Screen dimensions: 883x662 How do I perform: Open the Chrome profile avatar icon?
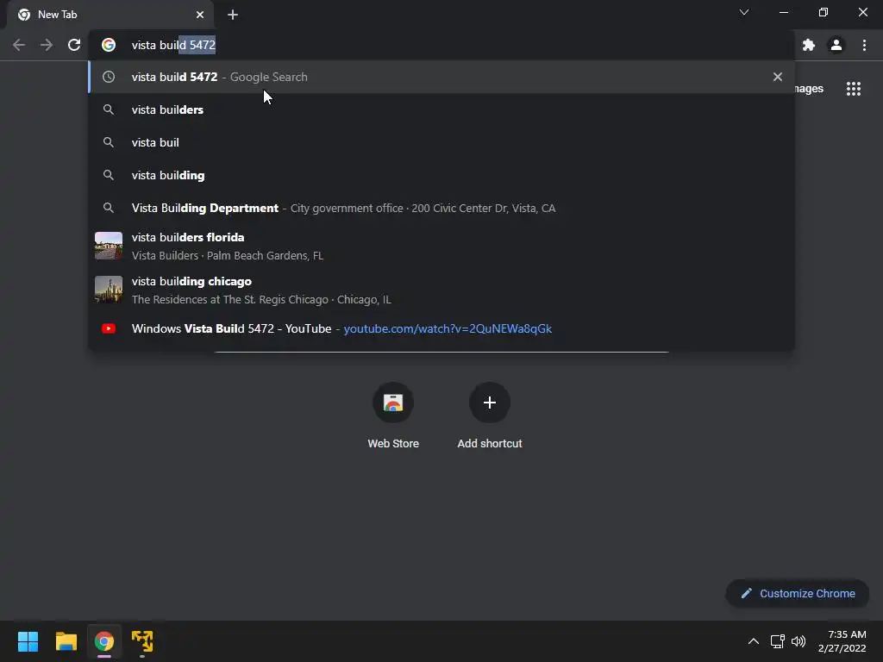[x=836, y=45]
